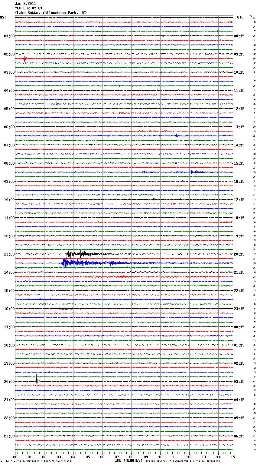This screenshot has height=465, width=257.
Task: Click the '12:00' MST time label
Action: pyautogui.click(x=9, y=236)
